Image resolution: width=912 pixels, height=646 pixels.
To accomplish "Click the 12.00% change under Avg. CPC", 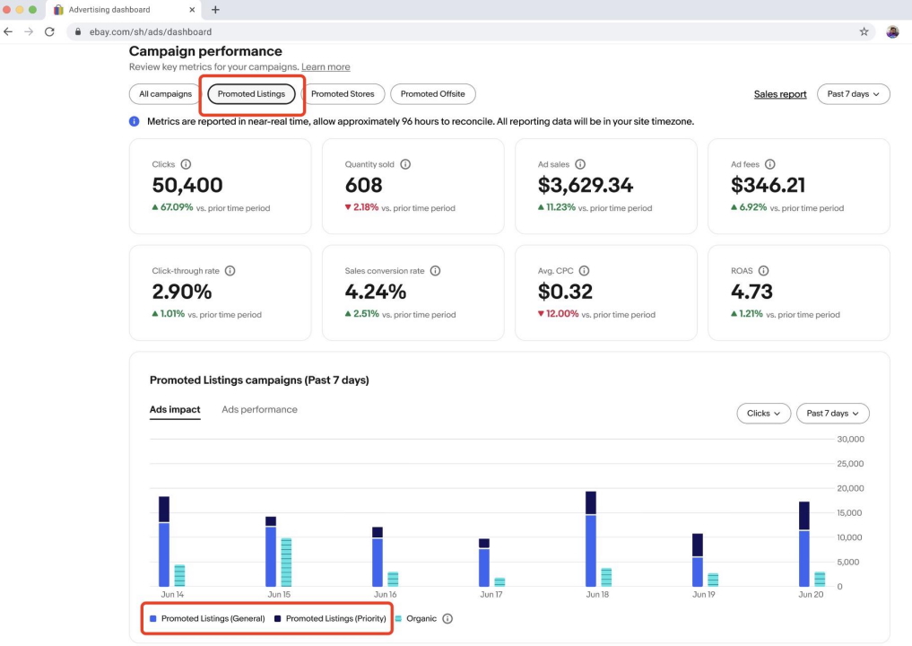I will (558, 314).
